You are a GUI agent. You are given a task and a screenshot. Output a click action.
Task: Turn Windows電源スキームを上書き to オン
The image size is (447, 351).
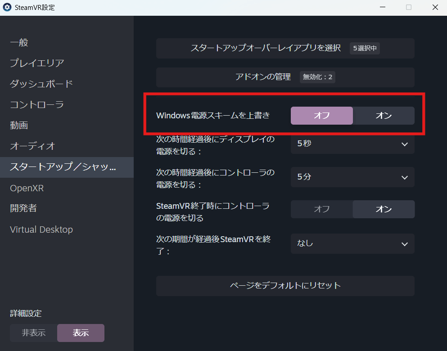pyautogui.click(x=383, y=116)
